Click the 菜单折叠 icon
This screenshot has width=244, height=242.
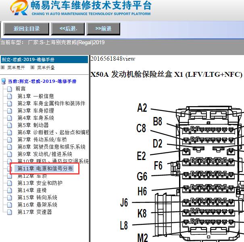(32, 67)
